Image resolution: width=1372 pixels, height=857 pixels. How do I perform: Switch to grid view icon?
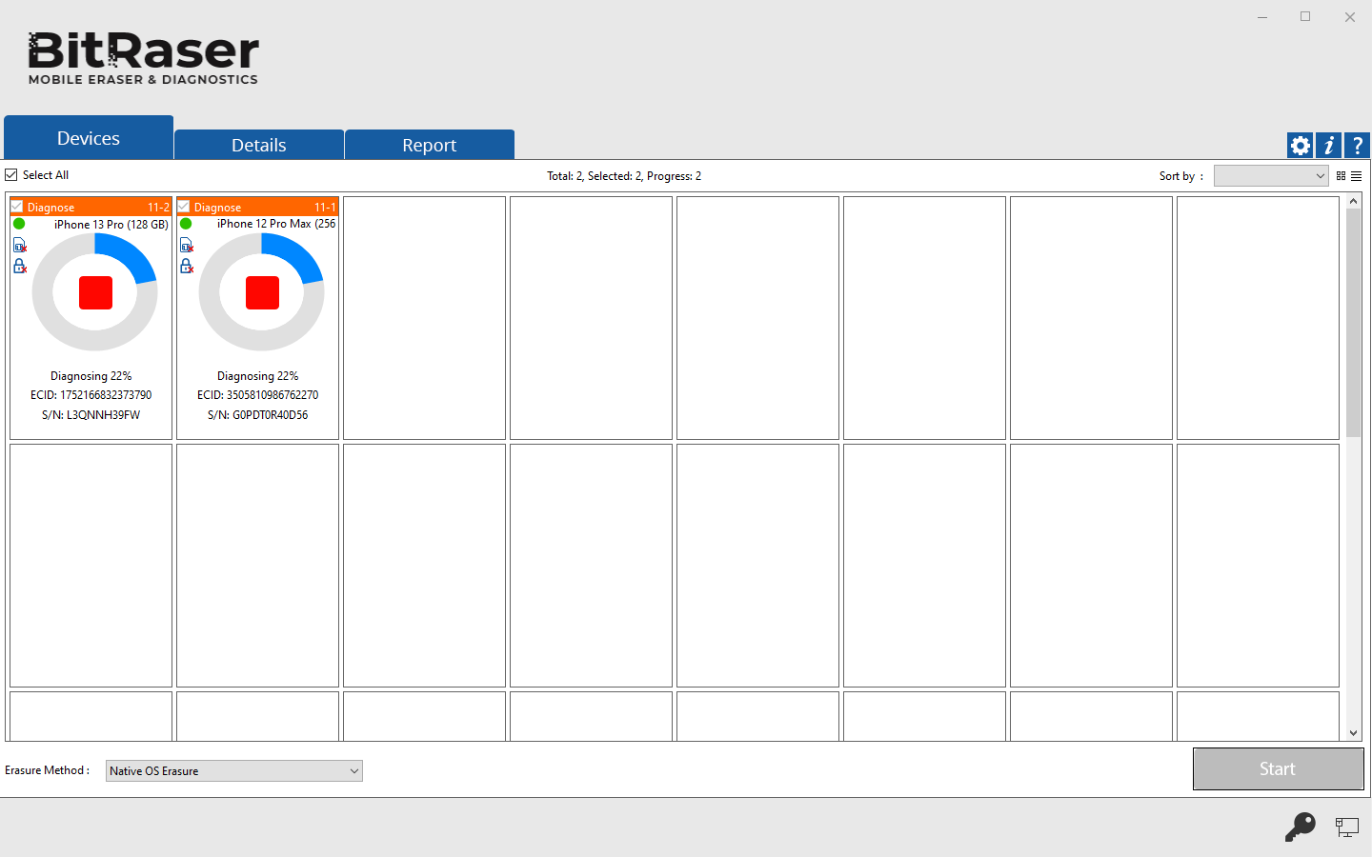(x=1341, y=176)
